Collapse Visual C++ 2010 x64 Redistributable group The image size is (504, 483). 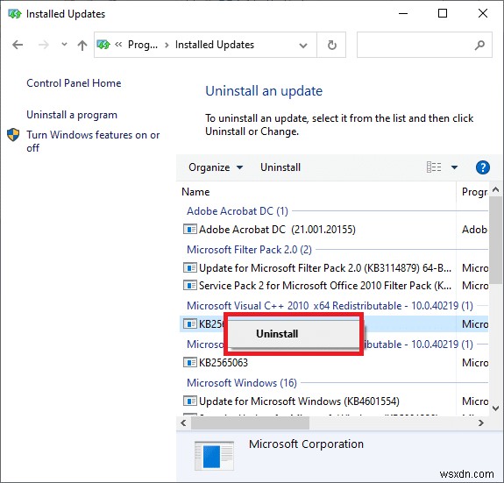[x=330, y=306]
